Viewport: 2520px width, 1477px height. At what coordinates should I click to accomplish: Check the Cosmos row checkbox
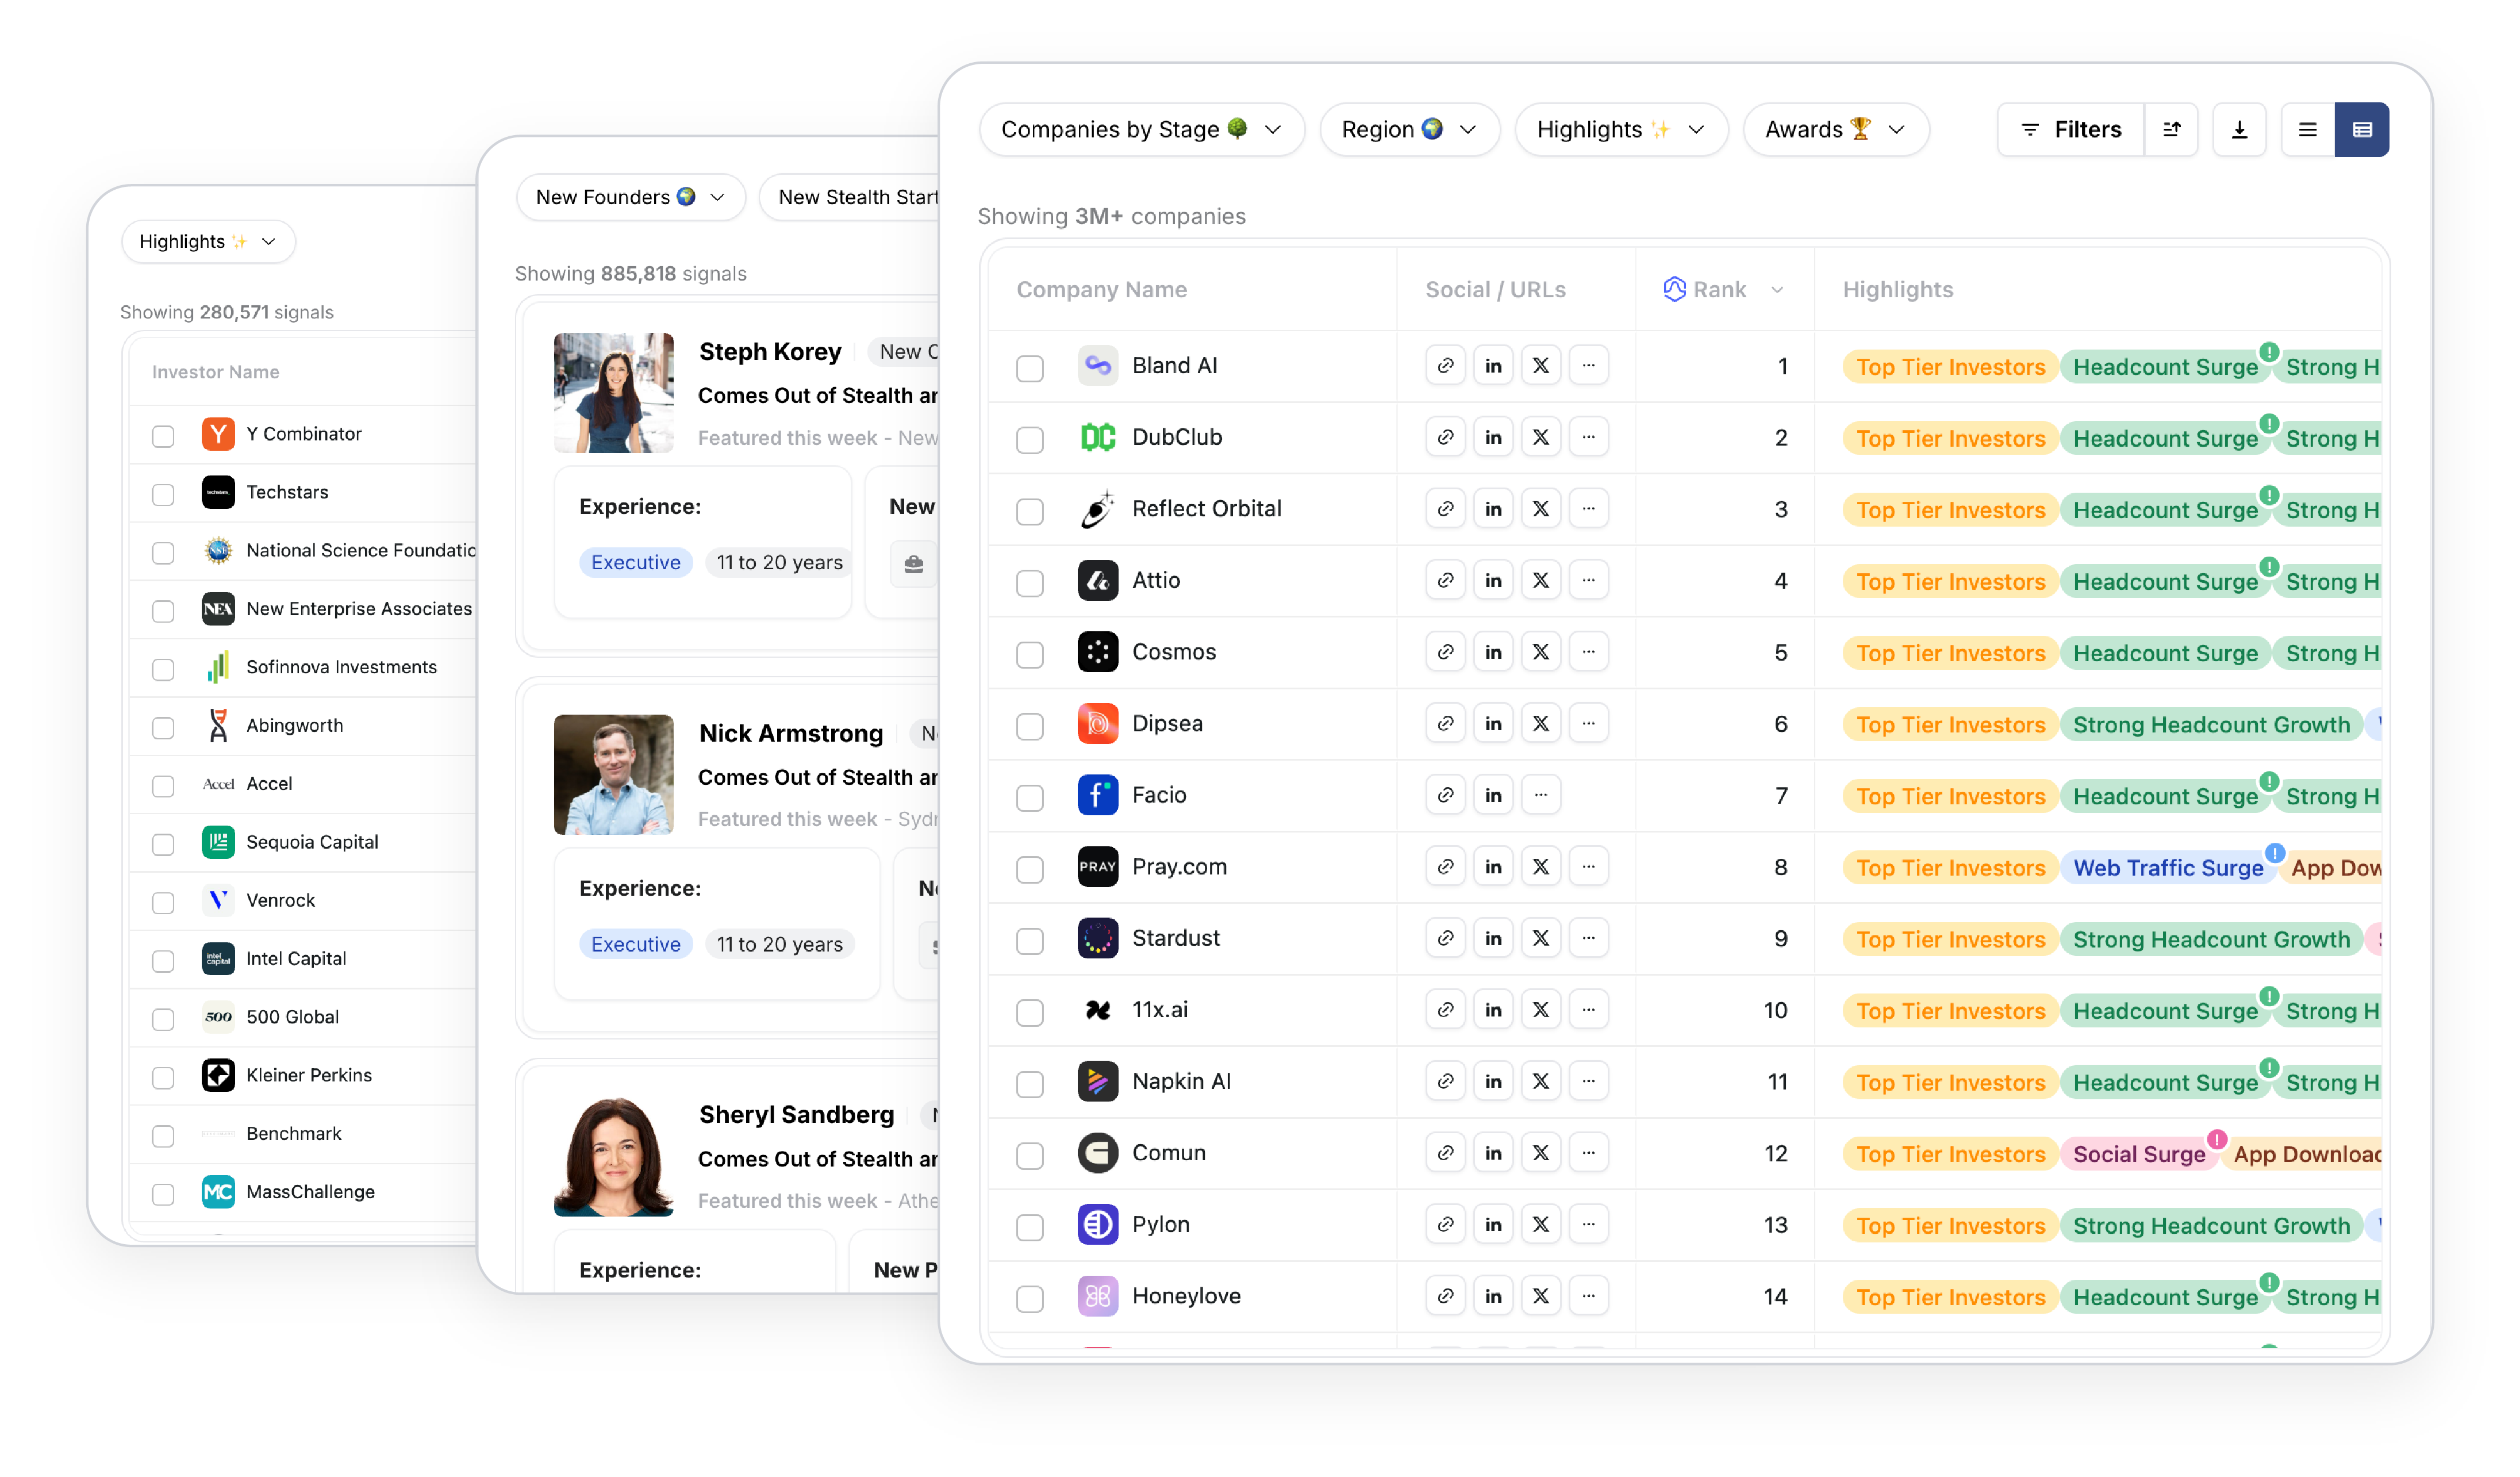1029,654
